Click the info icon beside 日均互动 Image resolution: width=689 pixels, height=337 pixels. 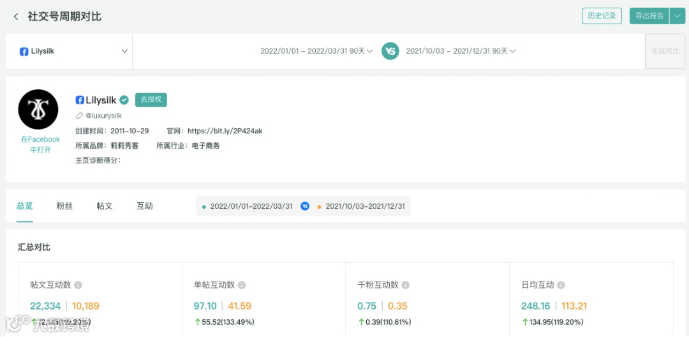pyautogui.click(x=561, y=285)
